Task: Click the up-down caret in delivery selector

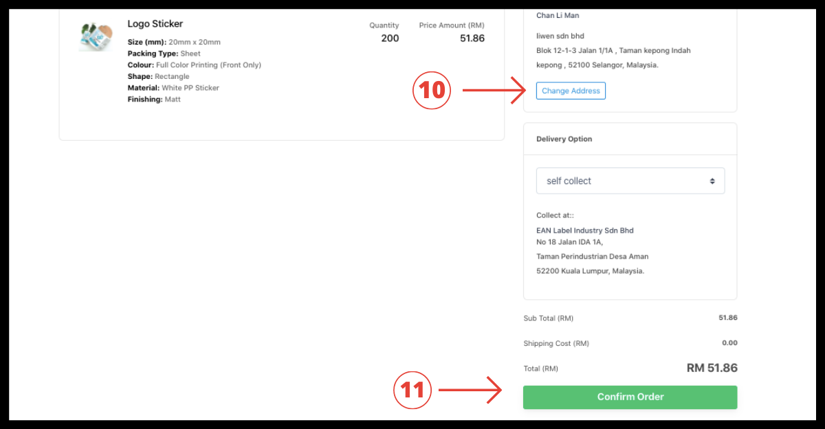Action: pyautogui.click(x=712, y=181)
